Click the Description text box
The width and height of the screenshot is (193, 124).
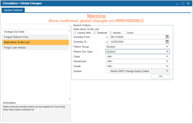37,113
